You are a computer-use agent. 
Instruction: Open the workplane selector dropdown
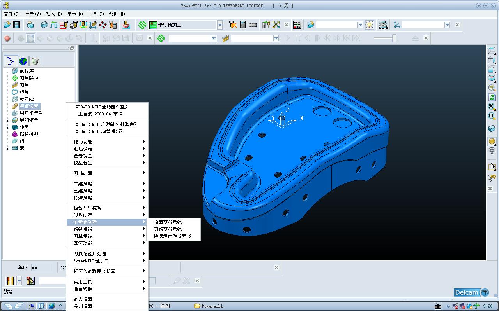click(x=447, y=25)
